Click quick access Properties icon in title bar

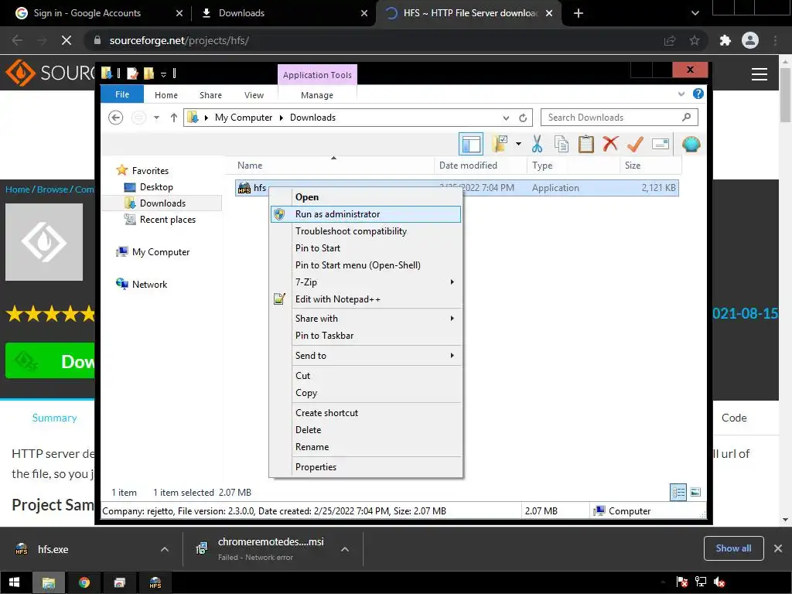coord(132,73)
